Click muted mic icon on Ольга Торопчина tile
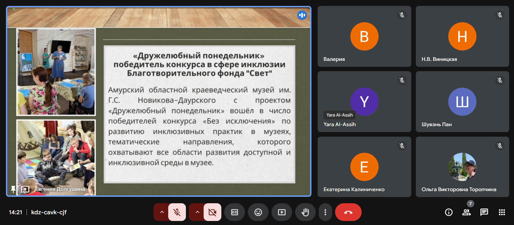The image size is (514, 225). (500, 146)
